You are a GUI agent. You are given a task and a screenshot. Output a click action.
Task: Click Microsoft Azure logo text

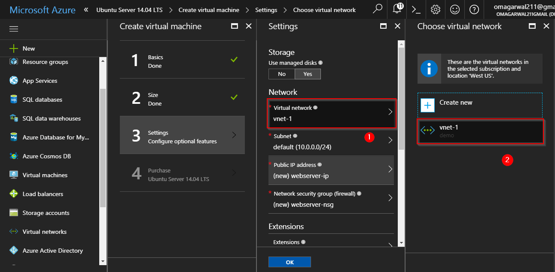click(43, 10)
